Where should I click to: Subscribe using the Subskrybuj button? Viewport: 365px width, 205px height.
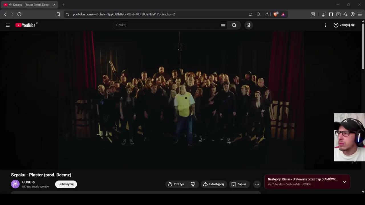click(66, 184)
